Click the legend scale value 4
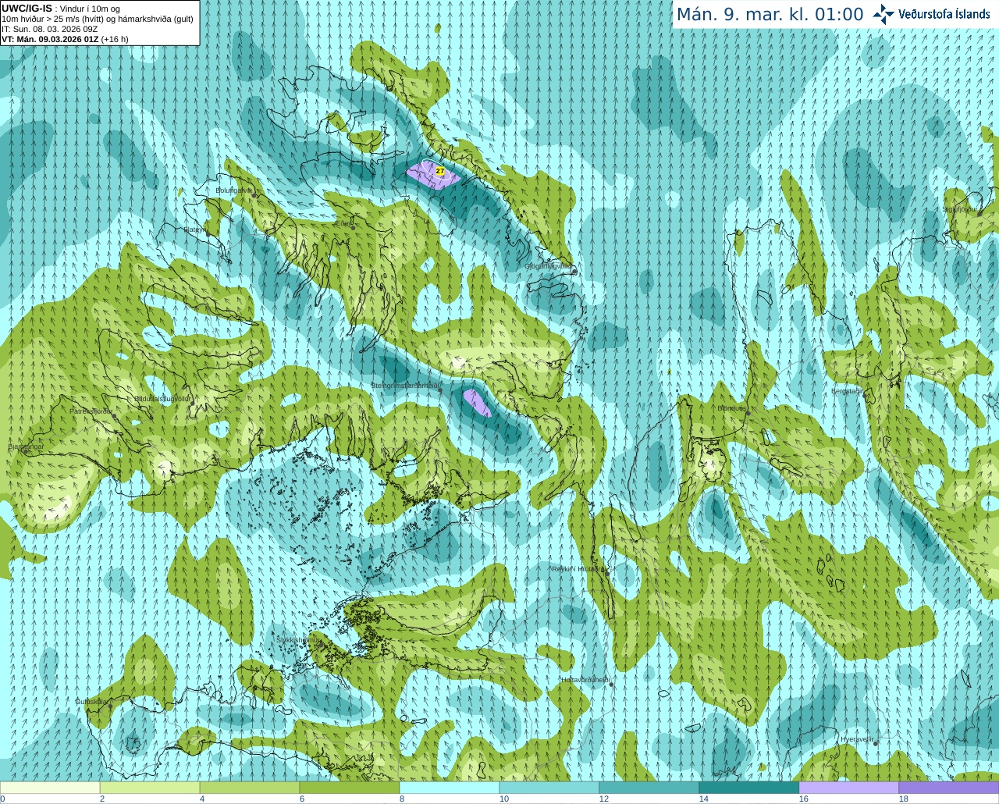This screenshot has width=999, height=804. click(202, 799)
